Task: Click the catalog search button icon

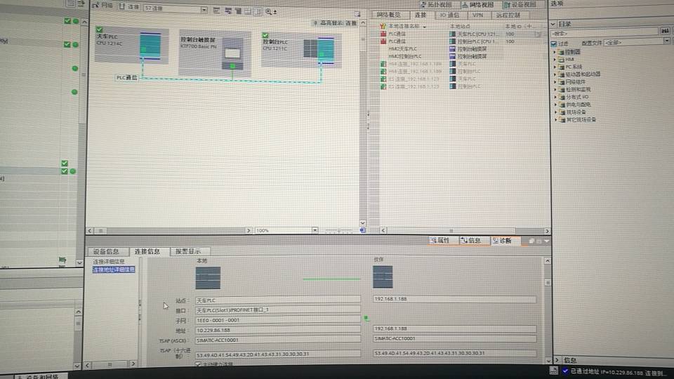Action: point(665,30)
